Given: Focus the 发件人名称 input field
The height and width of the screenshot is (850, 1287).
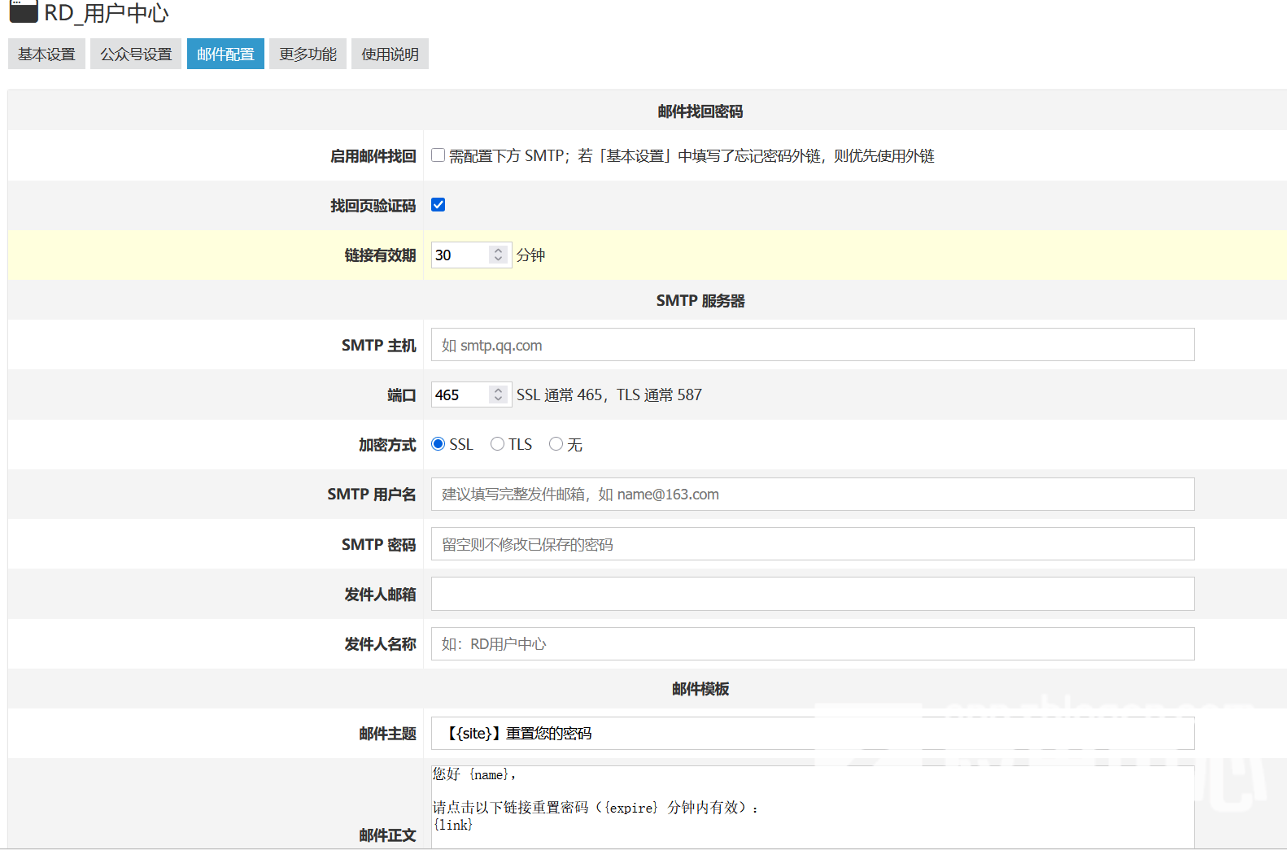Looking at the screenshot, I should 813,644.
